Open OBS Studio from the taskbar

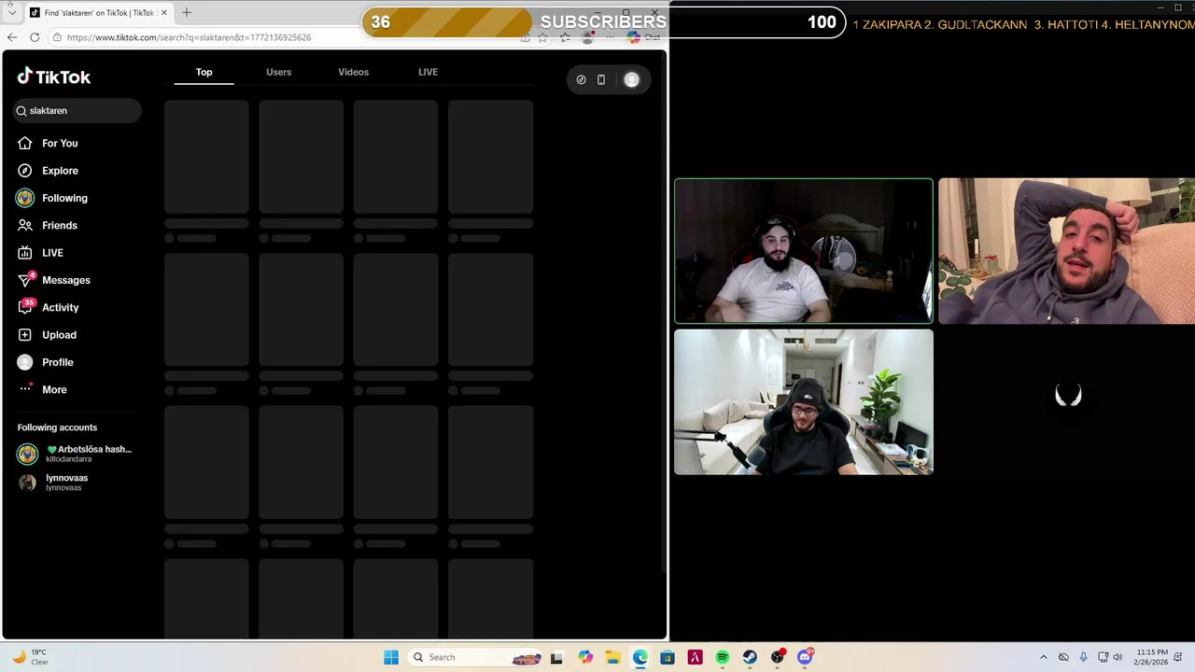[778, 657]
